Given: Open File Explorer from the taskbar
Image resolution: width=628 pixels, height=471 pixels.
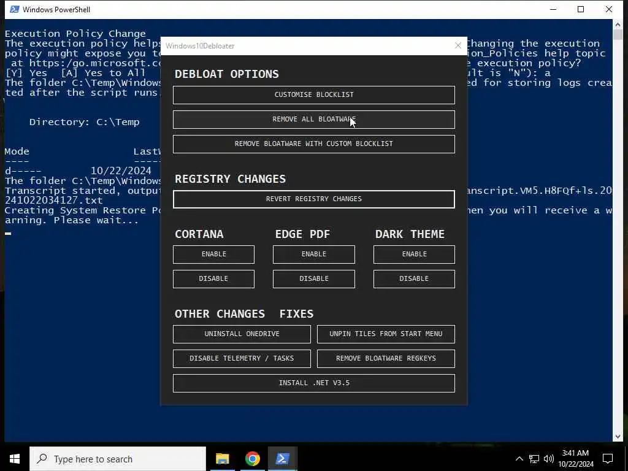Looking at the screenshot, I should (x=222, y=459).
